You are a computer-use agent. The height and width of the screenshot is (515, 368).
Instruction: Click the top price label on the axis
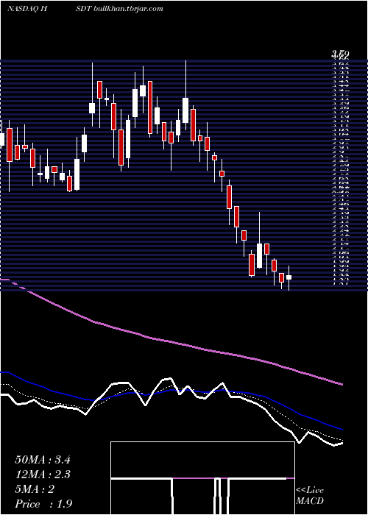point(340,54)
